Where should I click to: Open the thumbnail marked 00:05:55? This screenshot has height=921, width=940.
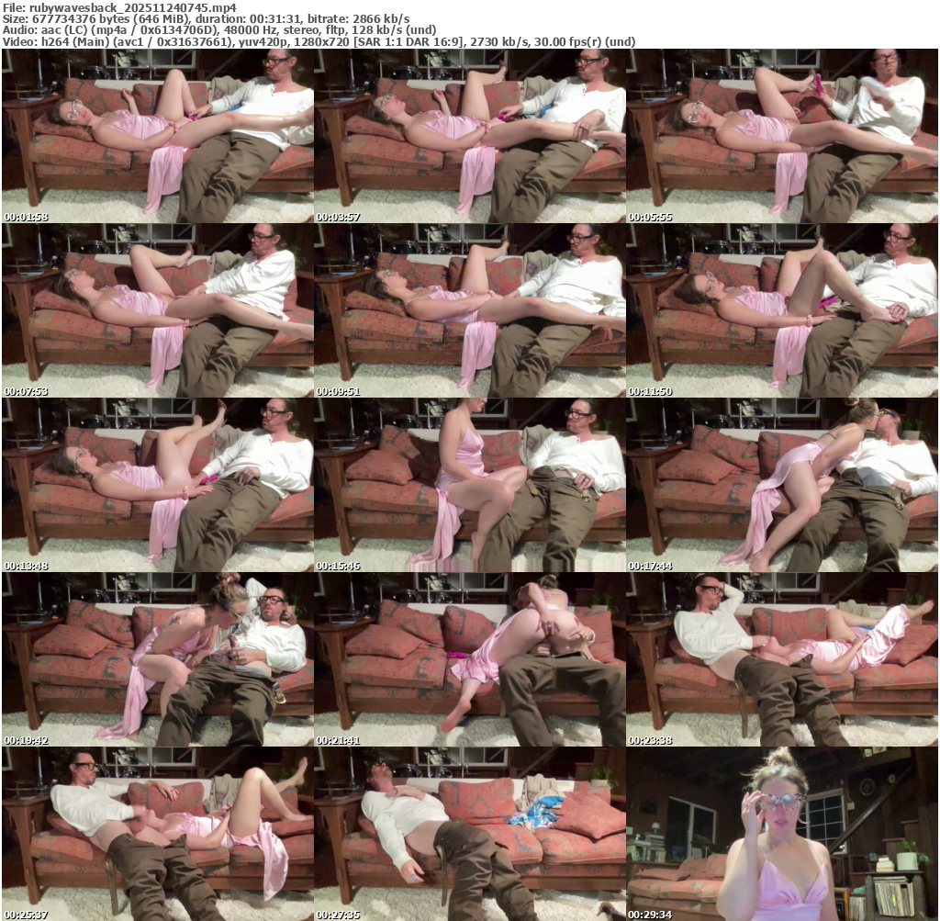pos(782,136)
